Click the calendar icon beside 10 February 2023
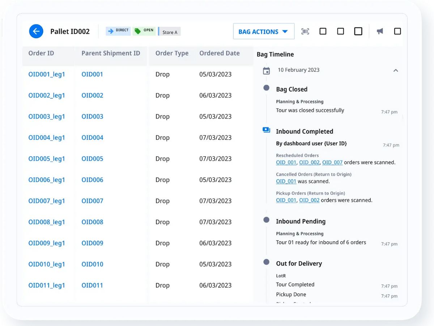This screenshot has height=326, width=434. coord(267,71)
